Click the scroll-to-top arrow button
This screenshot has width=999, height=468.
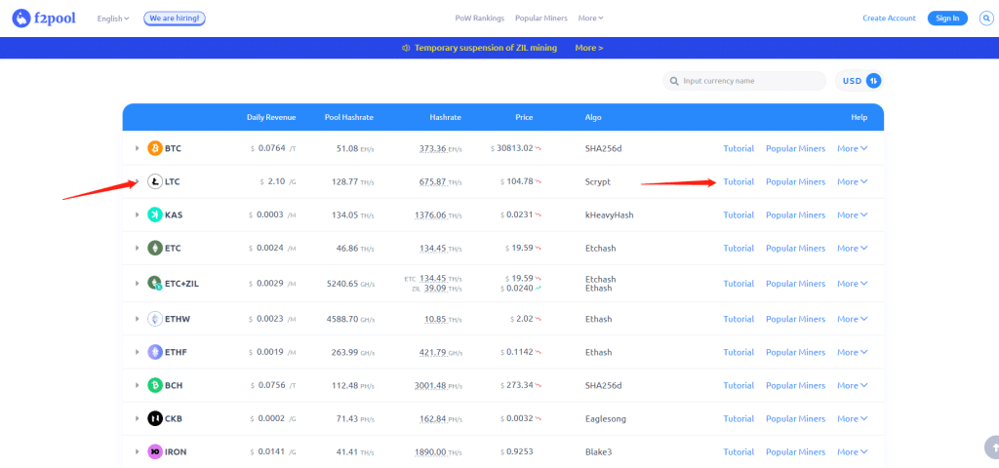[x=990, y=447]
